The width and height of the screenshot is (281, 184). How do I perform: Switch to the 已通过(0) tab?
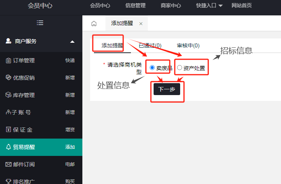point(150,45)
